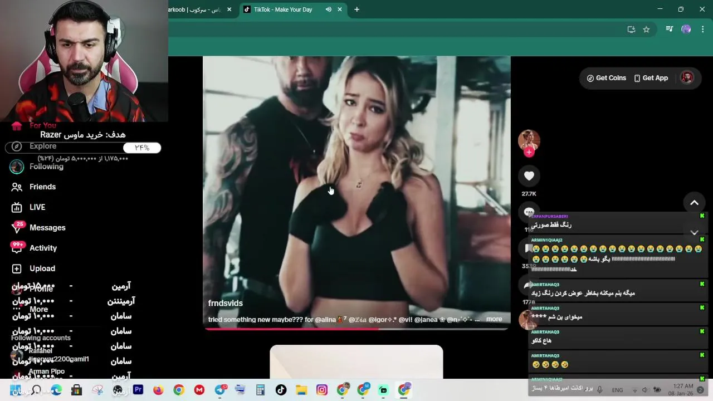Screen dimensions: 713x401
Task: Click Get App button
Action: pos(651,78)
